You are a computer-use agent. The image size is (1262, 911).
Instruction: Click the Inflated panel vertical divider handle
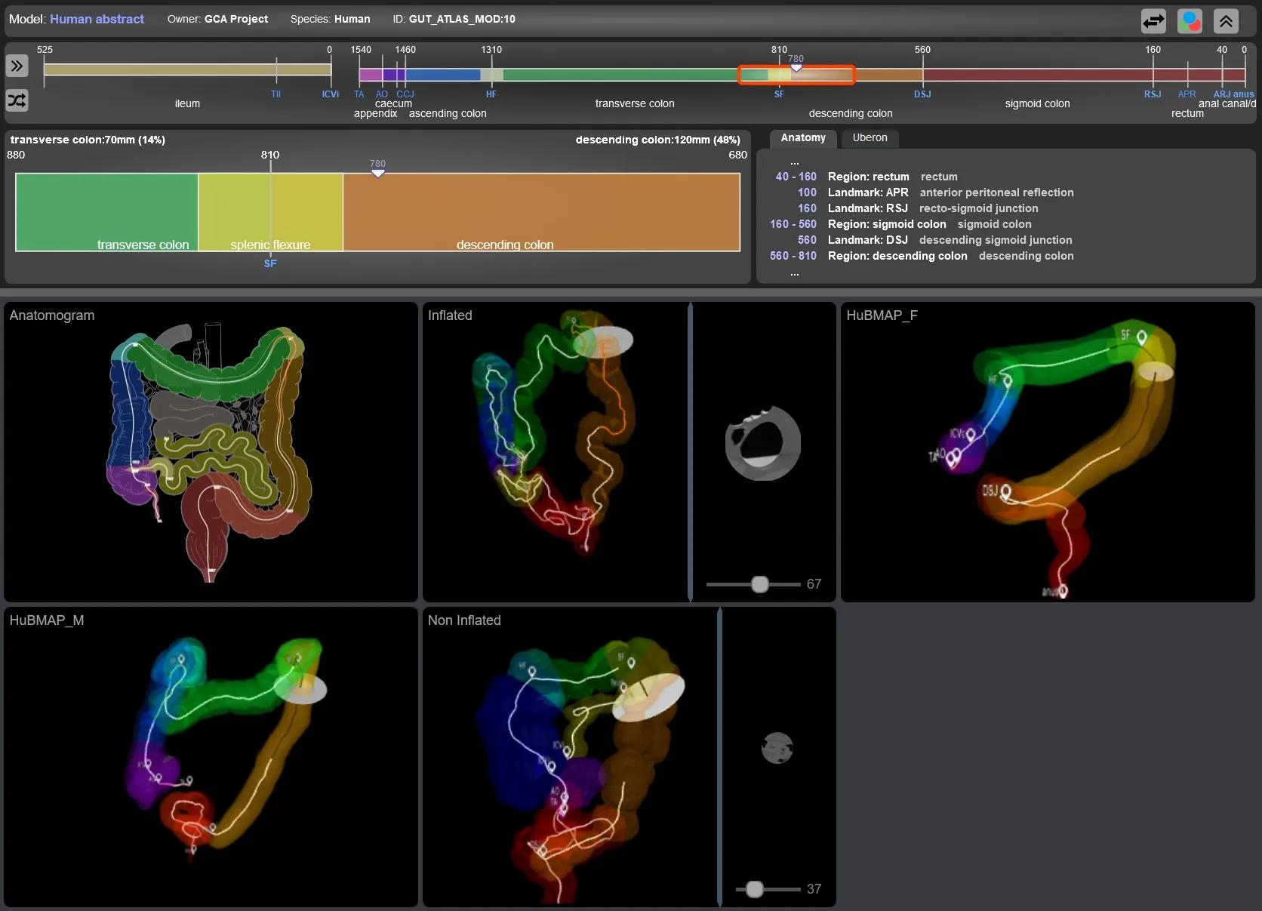click(690, 452)
